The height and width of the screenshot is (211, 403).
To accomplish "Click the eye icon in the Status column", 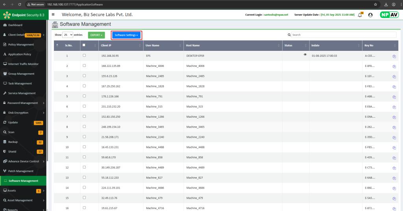I will point(305,55).
